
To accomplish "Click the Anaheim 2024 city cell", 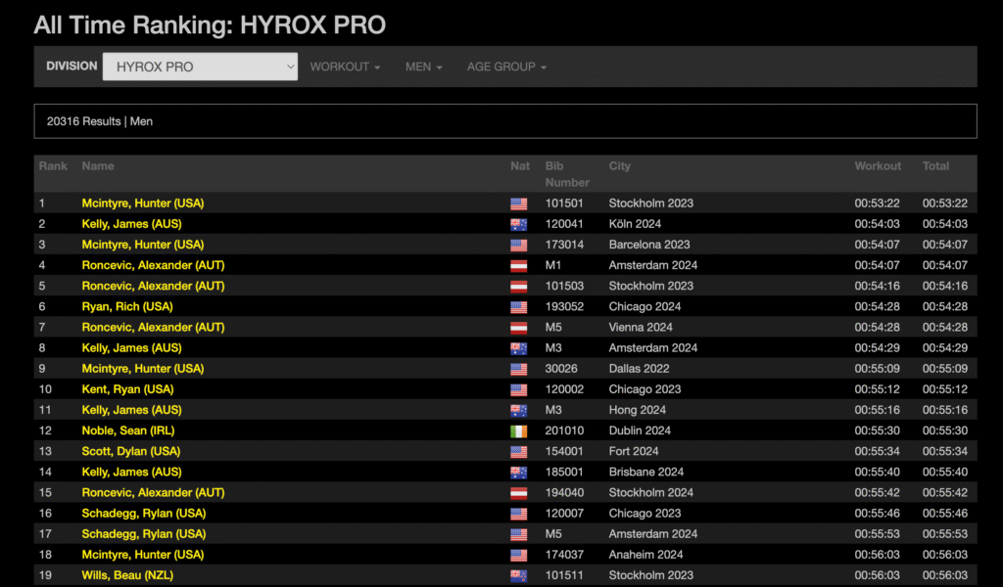I will click(x=646, y=555).
